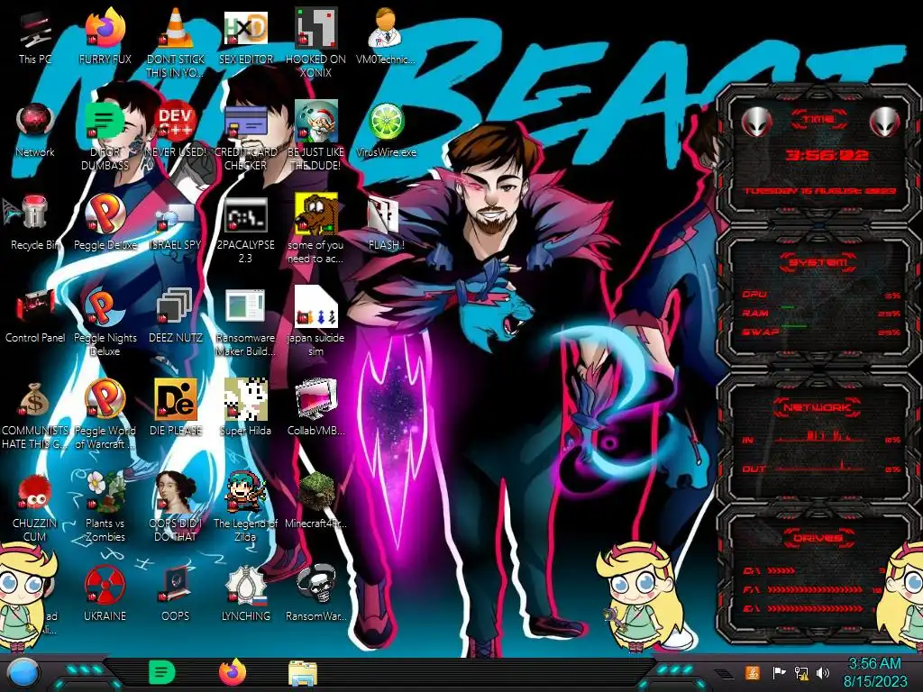
Task: Select the HOOKED ON XONIX icon
Action: (316, 43)
